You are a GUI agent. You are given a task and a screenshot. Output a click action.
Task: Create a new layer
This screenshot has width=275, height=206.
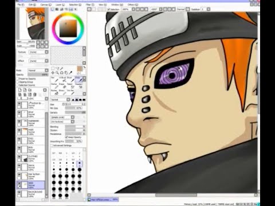20,90
